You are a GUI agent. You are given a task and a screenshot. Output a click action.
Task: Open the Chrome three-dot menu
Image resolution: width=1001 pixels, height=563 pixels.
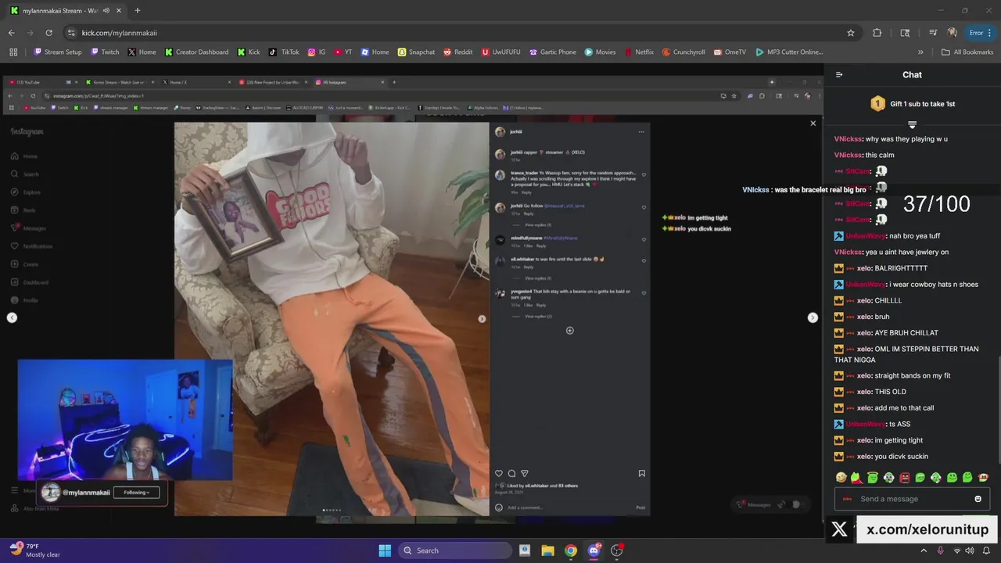(991, 33)
